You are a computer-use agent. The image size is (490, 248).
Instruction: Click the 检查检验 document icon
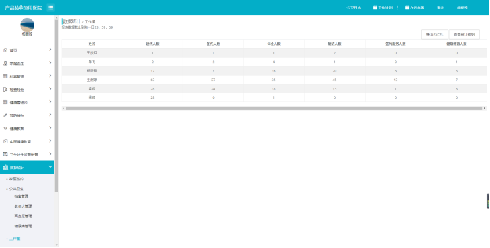tap(5, 90)
